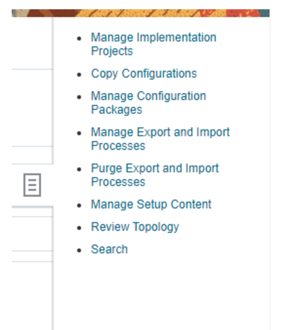Click empty white area below the Search link

[162, 292]
